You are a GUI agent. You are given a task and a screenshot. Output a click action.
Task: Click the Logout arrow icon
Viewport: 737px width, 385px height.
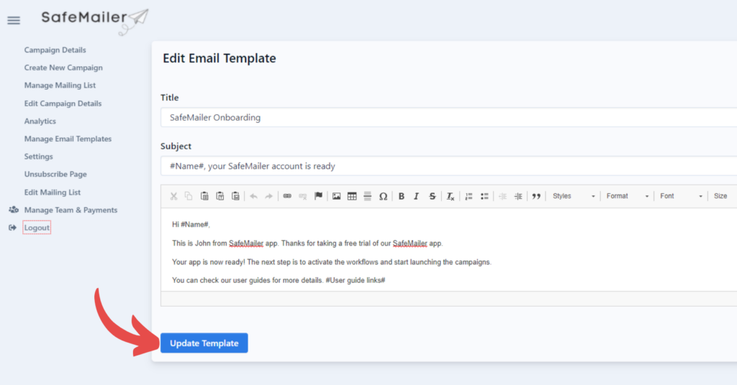coord(13,228)
